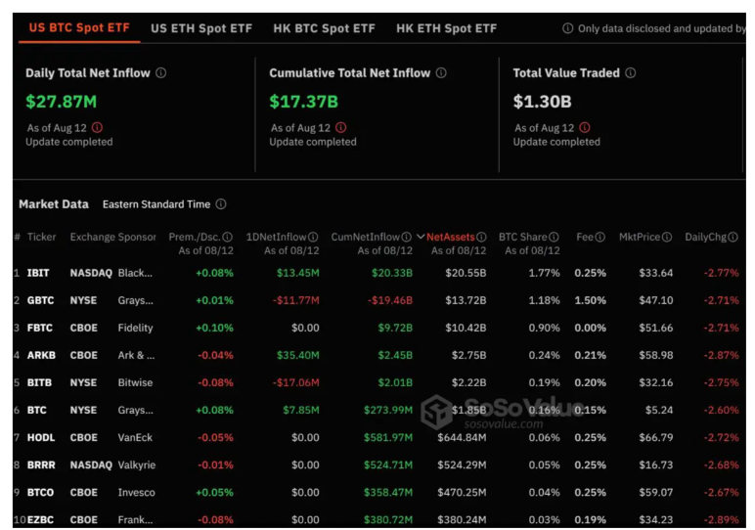
Task: Open the HK BTC Spot ETF tab
Action: (324, 28)
